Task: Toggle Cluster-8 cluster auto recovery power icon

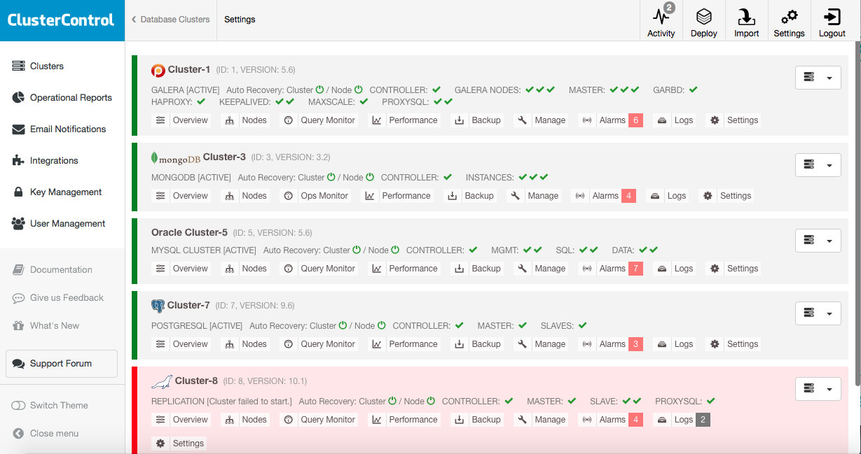Action: [x=392, y=401]
